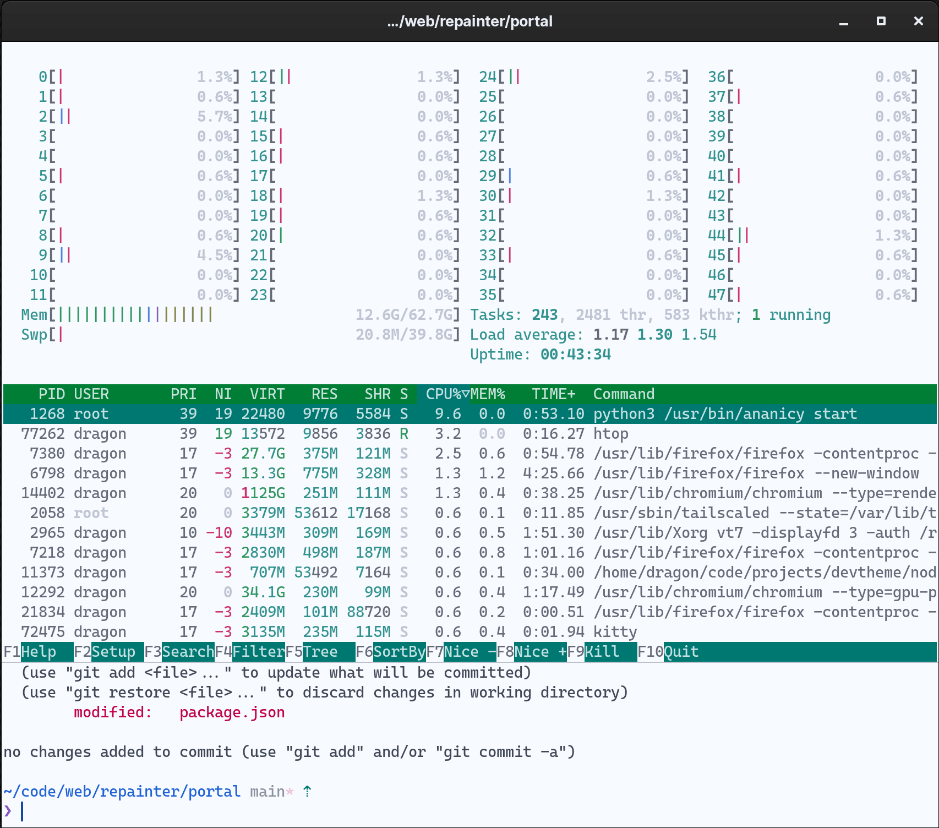Click the Load average values

coord(655,335)
